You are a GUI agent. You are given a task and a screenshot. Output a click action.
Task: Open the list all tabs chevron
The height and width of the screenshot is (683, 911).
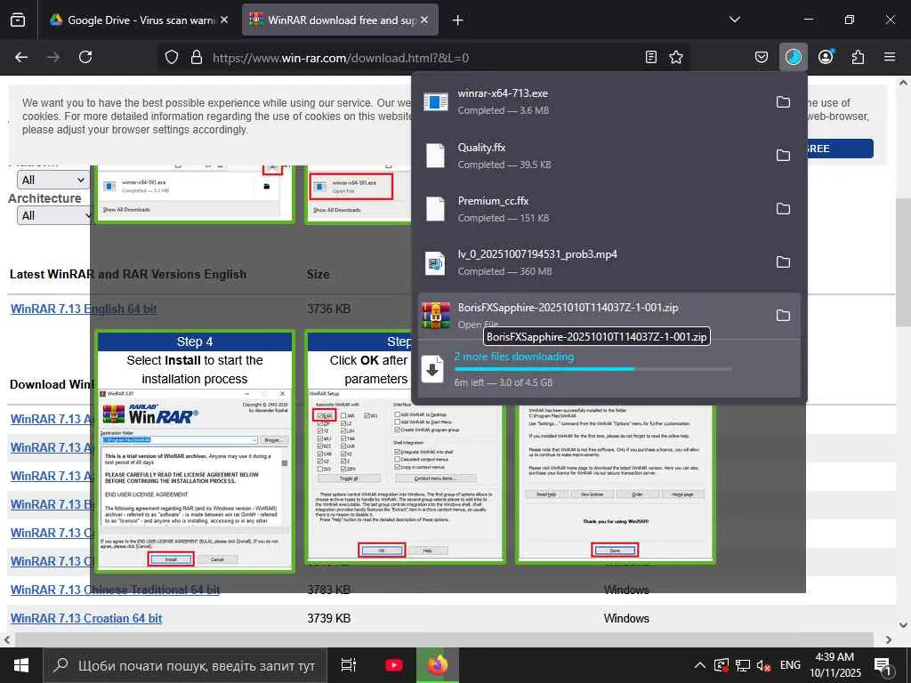pos(734,20)
